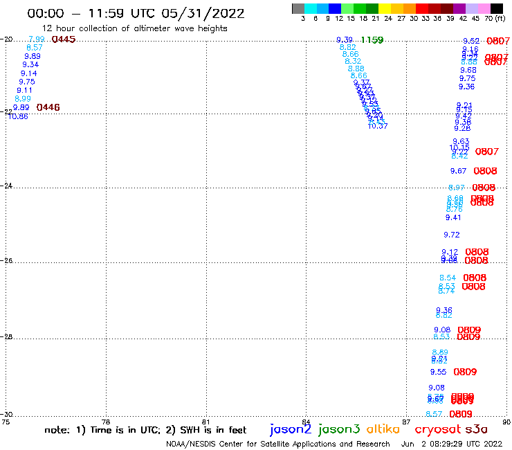Click the wave height value '9.63'

click(x=461, y=141)
